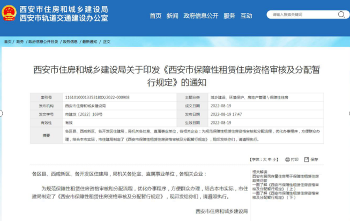Click 正文 in the breadcrumb
Image resolution: width=350 pixels, height=221 pixels.
pos(107,42)
